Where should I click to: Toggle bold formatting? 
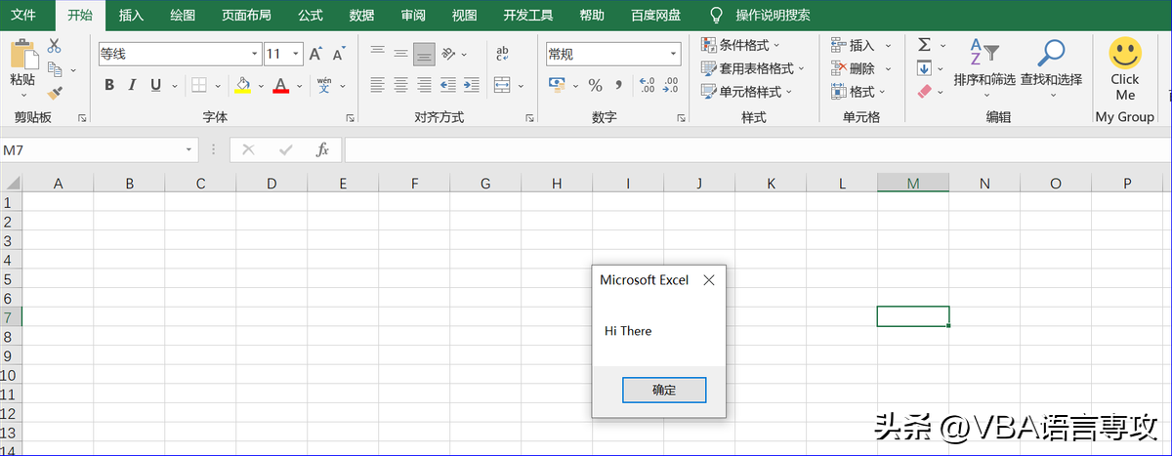point(109,85)
